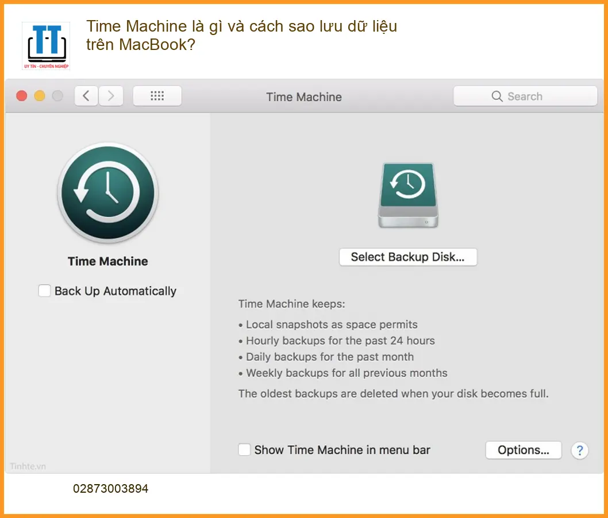Click the phone number 02873003894
Viewport: 608px width, 518px height.
pyautogui.click(x=110, y=489)
